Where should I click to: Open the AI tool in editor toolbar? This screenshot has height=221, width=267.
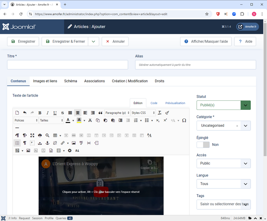point(77,150)
